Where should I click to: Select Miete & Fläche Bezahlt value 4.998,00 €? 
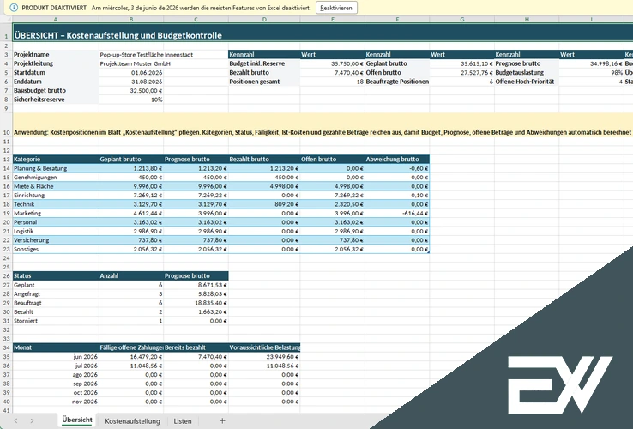pos(264,186)
